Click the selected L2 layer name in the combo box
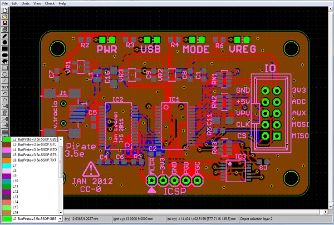Screen dimensions: 334x225 [x=35, y=219]
